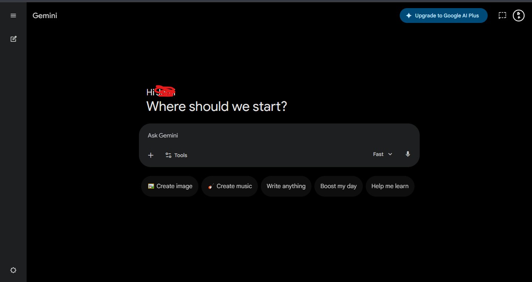This screenshot has width=532, height=282.
Task: Select the Boost my day suggestion
Action: [338, 186]
